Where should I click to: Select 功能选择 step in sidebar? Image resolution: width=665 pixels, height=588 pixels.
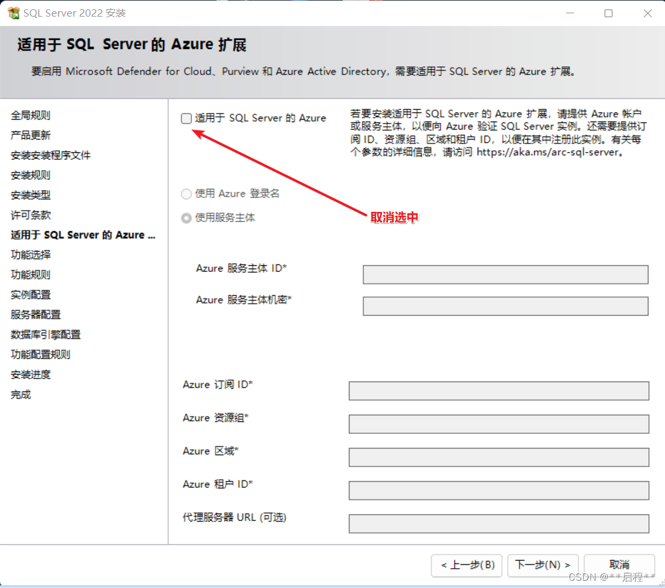31,254
